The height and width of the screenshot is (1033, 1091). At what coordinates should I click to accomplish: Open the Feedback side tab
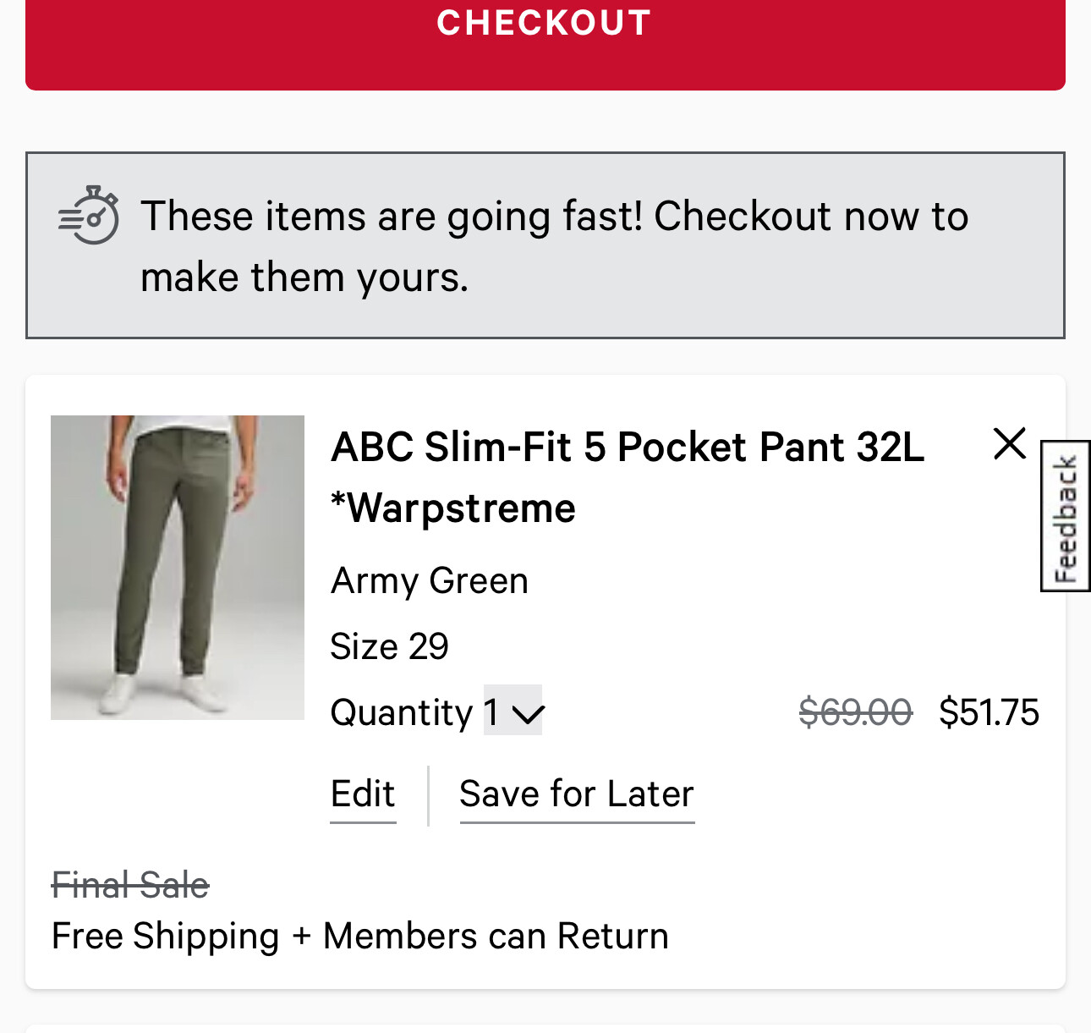pos(1066,516)
